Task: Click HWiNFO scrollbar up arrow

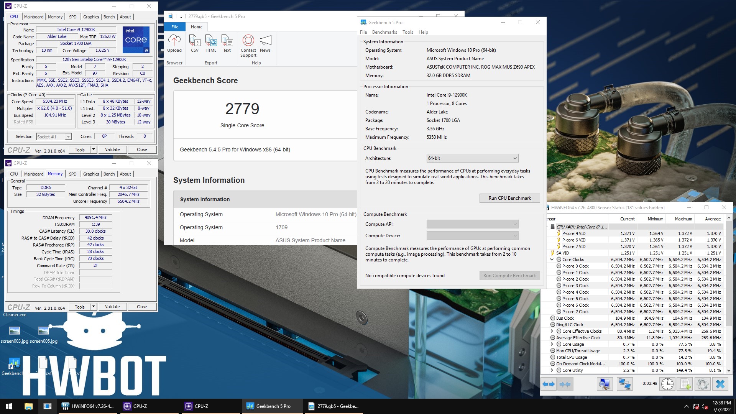Action: tap(729, 218)
